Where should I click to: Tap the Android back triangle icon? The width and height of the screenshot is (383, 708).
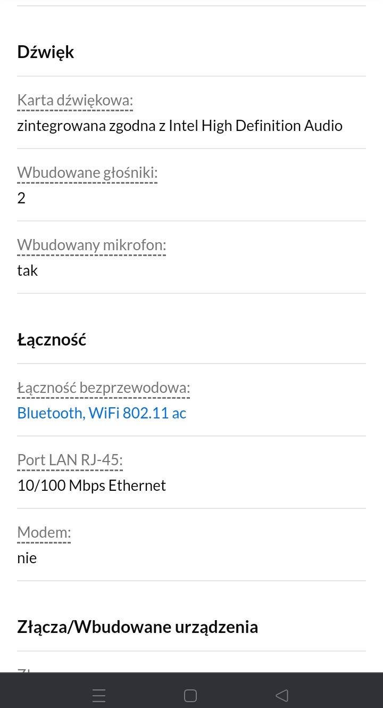(282, 695)
